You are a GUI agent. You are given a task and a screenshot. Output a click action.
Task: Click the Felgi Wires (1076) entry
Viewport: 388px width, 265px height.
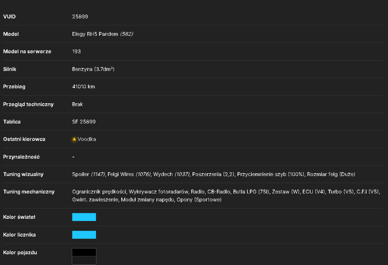pos(129,174)
